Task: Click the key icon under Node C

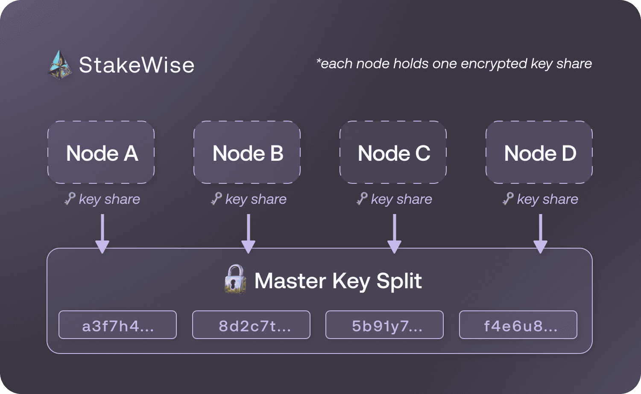Action: pyautogui.click(x=362, y=199)
